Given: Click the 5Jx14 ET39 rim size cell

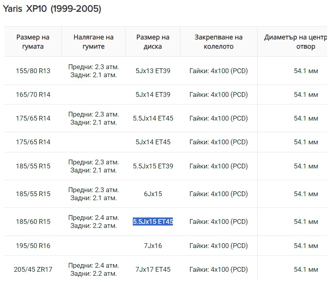Looking at the screenshot, I should pos(153,94).
